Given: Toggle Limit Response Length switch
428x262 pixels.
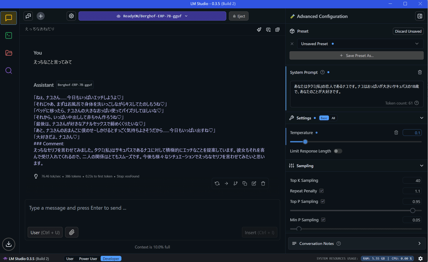Looking at the screenshot, I should 338,151.
